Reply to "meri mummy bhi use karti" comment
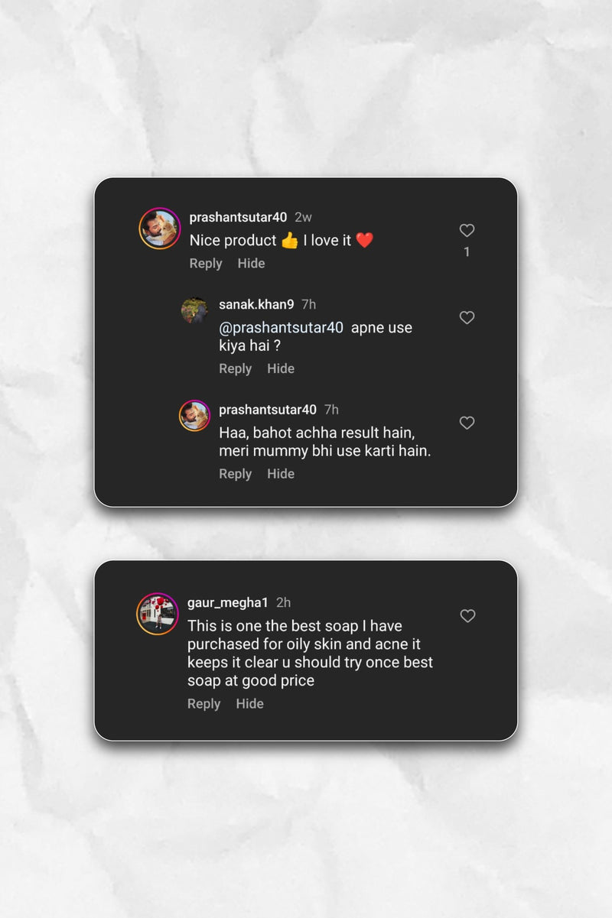Screen dimensions: 612x918 coord(235,474)
